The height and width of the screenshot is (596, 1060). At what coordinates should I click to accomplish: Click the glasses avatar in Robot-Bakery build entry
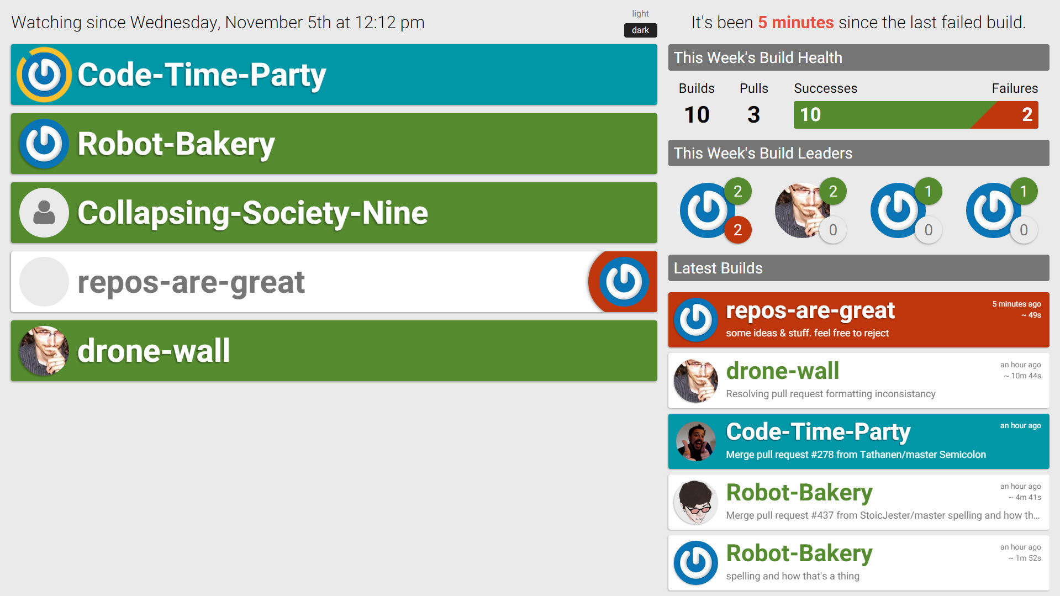(x=695, y=502)
